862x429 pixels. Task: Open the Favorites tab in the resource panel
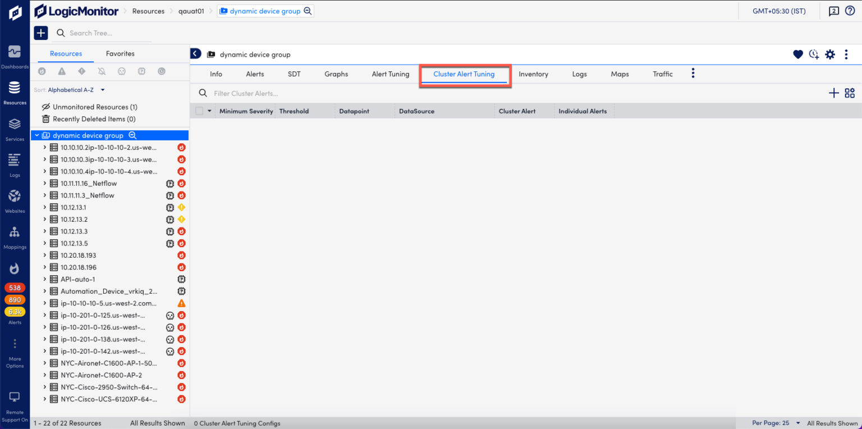[120, 53]
